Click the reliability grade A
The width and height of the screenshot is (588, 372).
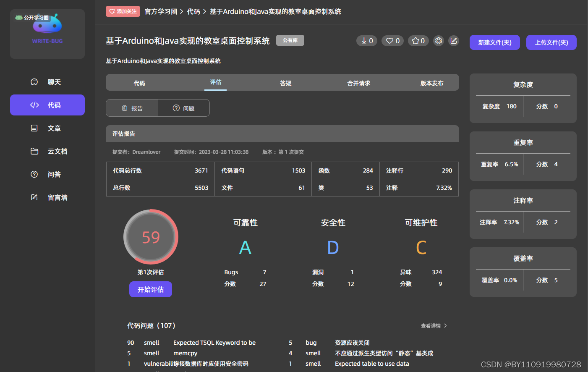click(x=245, y=247)
